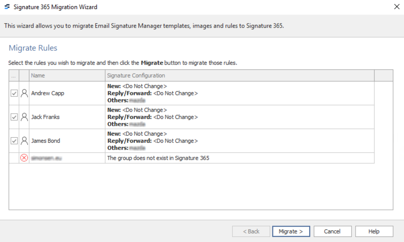Click the blurred group name in the error row

coord(46,158)
